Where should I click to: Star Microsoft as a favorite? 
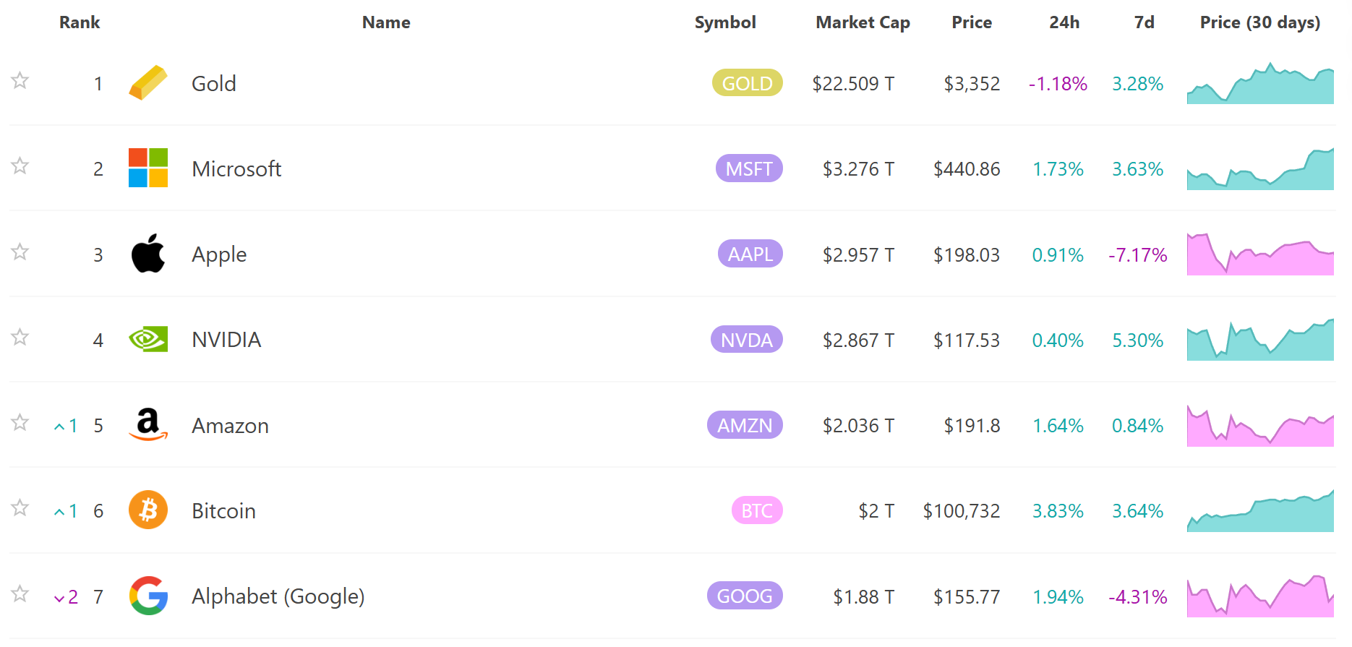point(20,166)
